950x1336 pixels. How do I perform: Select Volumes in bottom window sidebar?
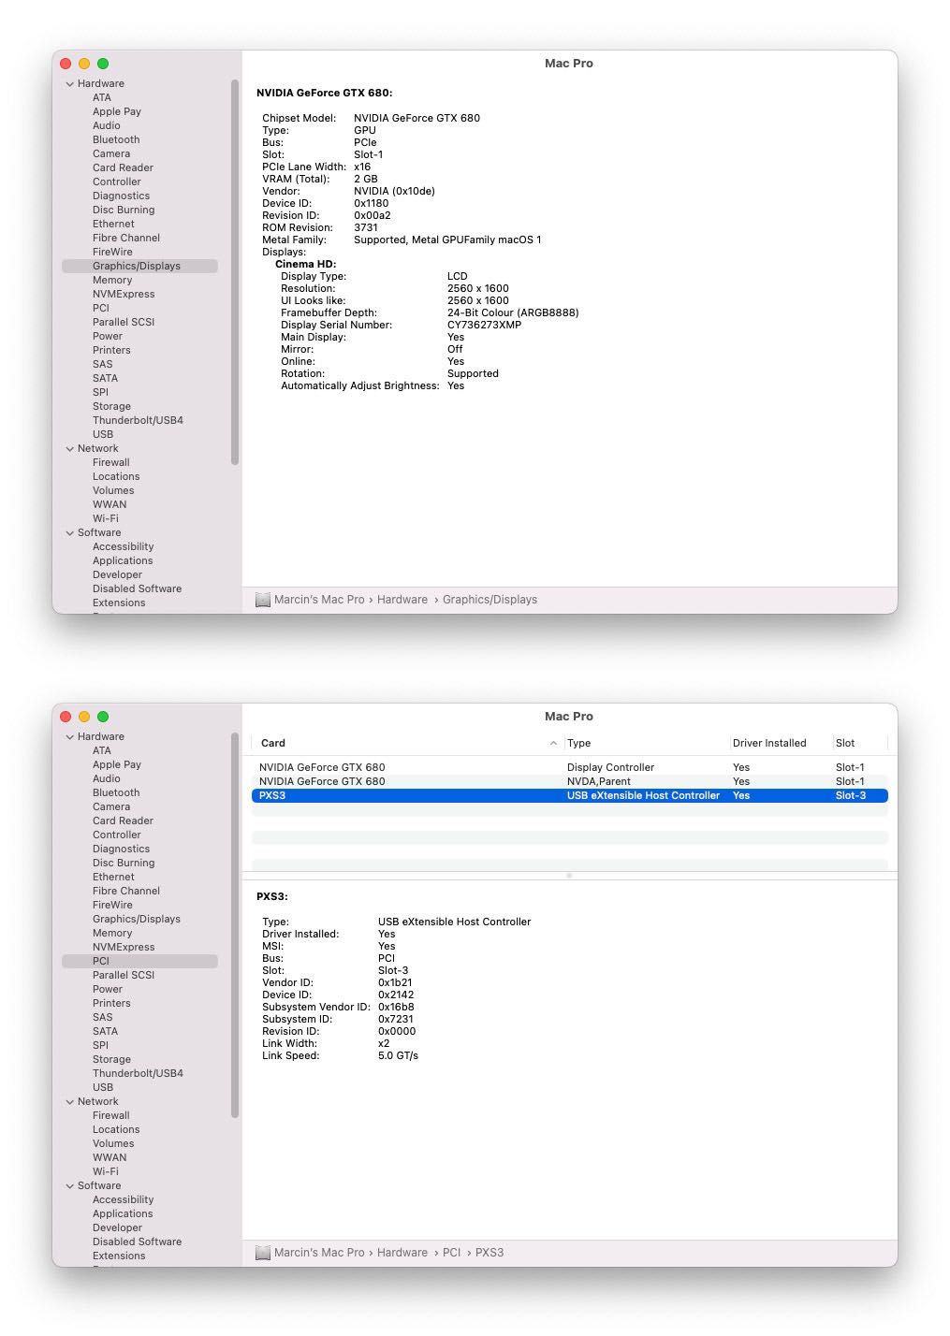coord(113,1143)
